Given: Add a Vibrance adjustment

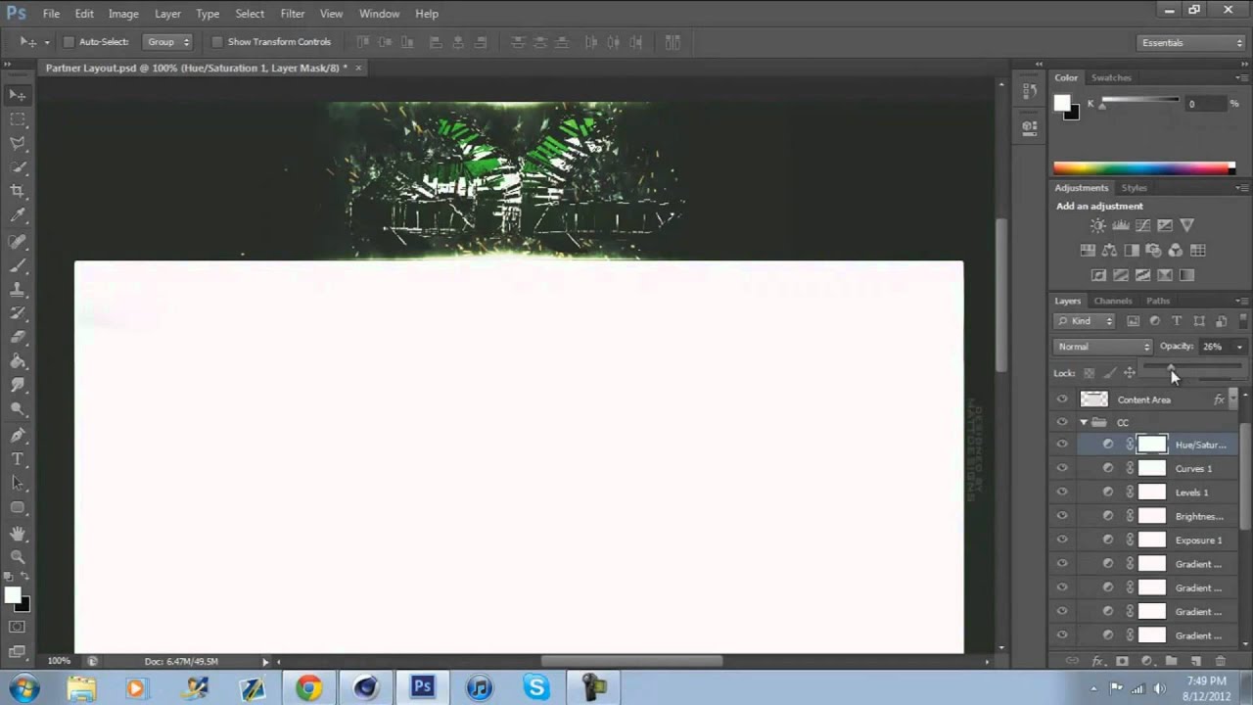Looking at the screenshot, I should 1187,225.
